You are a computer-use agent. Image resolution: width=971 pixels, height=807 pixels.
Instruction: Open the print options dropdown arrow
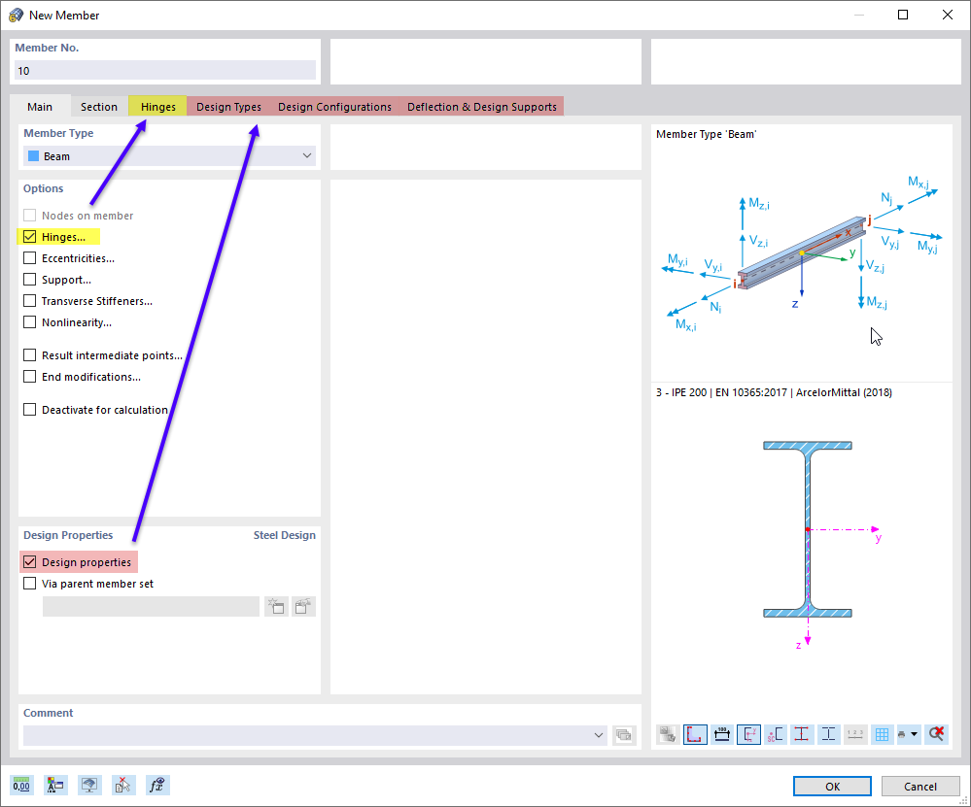914,734
